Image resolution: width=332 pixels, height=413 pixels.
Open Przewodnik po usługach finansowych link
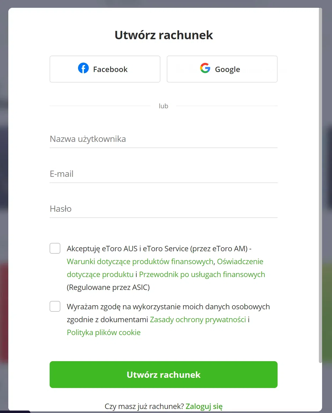202,274
